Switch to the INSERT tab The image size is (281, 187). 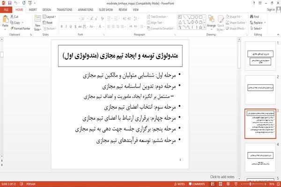pyautogui.click(x=33, y=10)
